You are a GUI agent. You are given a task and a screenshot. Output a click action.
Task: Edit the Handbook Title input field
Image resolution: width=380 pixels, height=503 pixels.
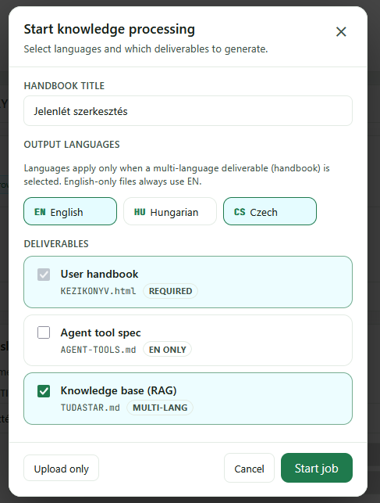coord(188,111)
